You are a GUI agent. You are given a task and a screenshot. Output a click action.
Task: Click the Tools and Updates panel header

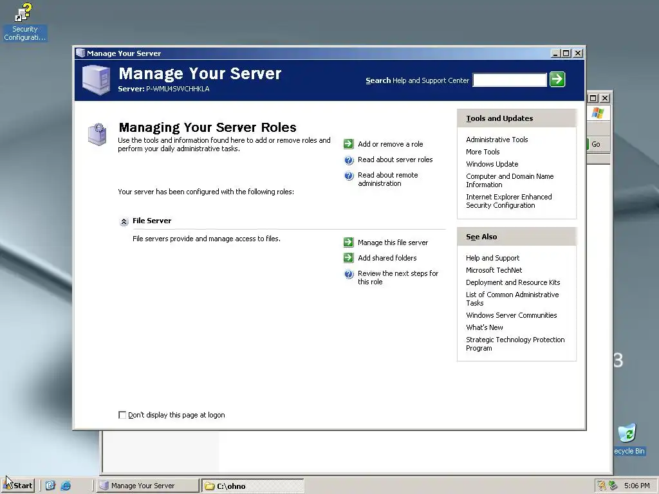coord(517,118)
